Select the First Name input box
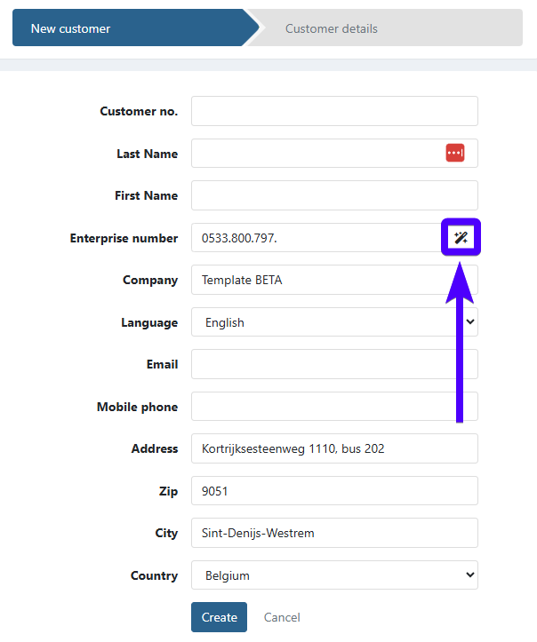 (x=334, y=195)
